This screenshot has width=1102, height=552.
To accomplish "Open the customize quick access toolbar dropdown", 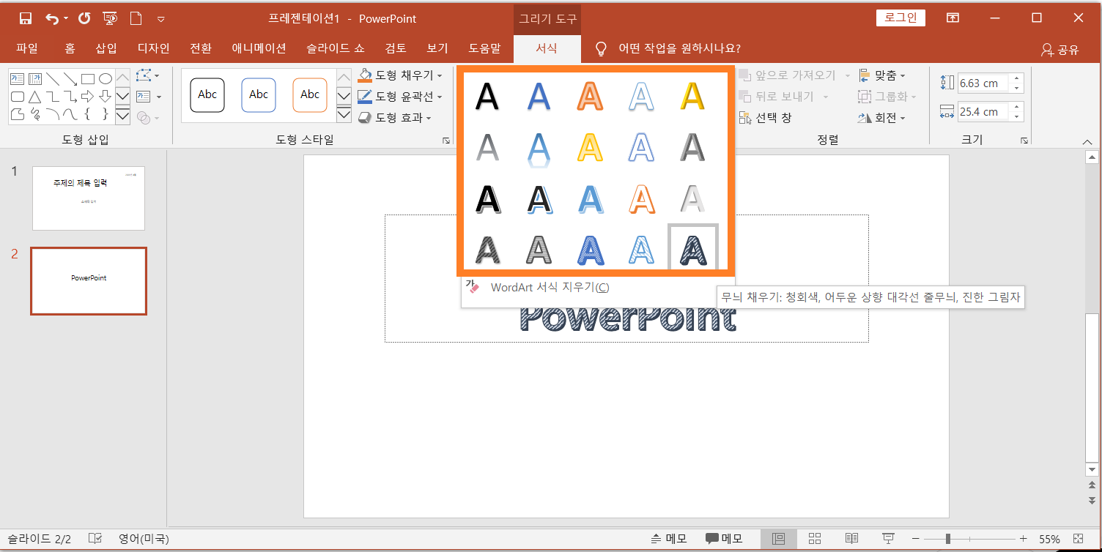I will (161, 19).
